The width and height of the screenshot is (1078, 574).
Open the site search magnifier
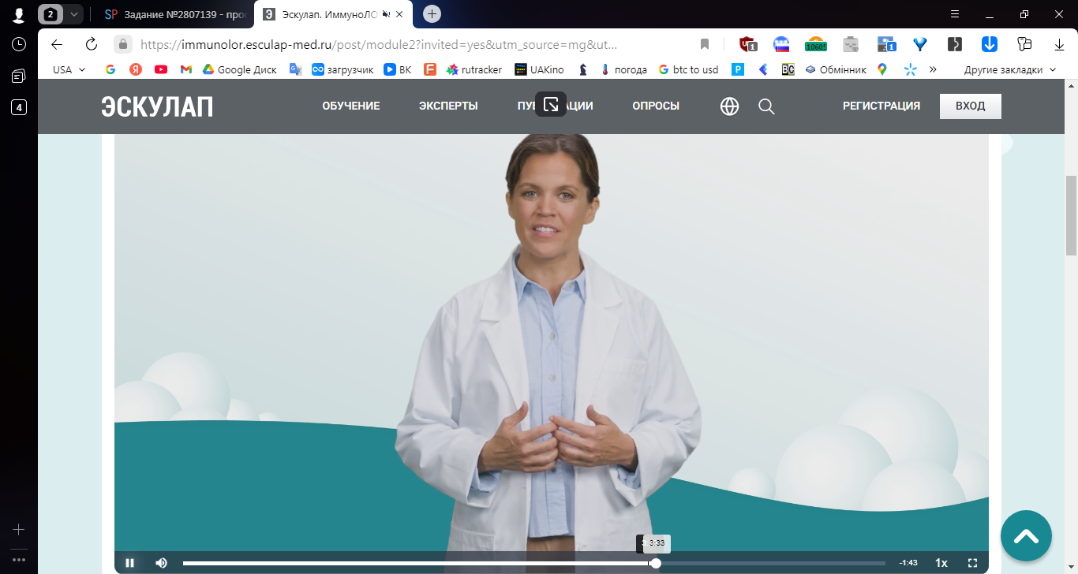point(766,106)
